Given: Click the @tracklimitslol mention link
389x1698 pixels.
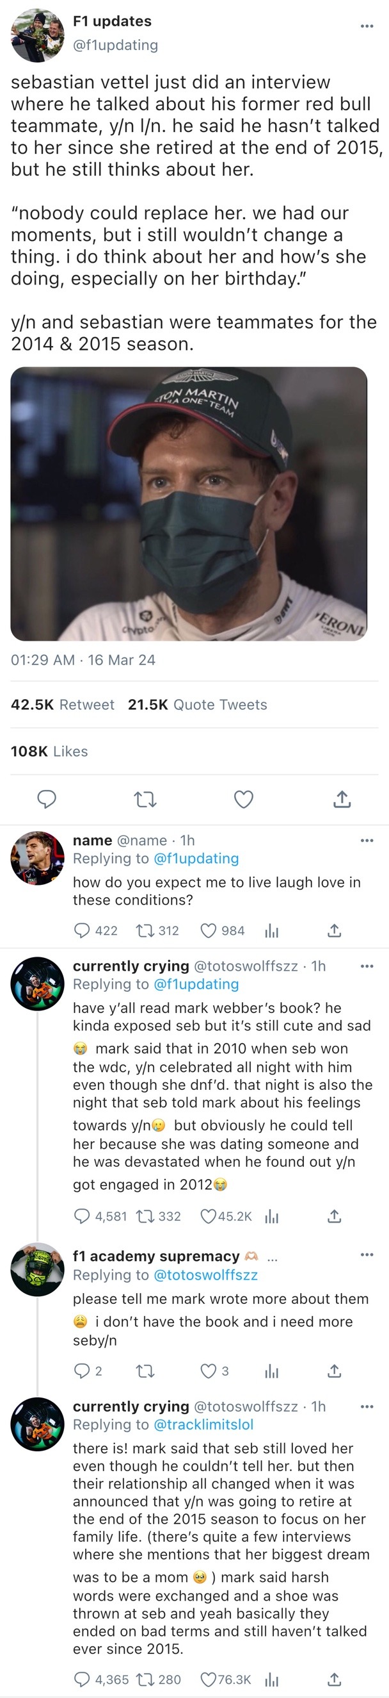Looking at the screenshot, I should tap(203, 1424).
